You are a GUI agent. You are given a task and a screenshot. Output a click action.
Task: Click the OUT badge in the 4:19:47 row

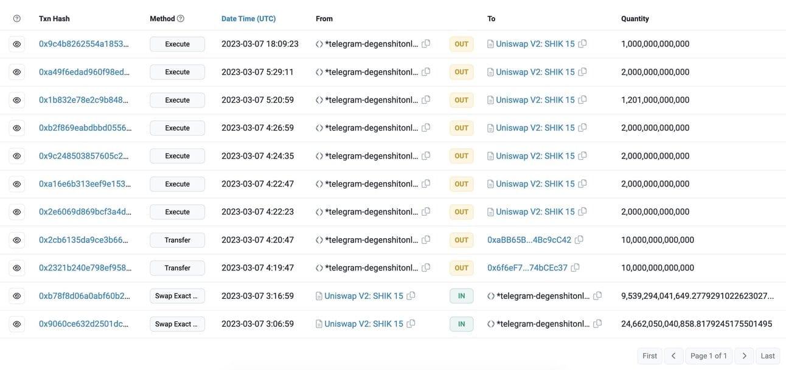pos(462,268)
